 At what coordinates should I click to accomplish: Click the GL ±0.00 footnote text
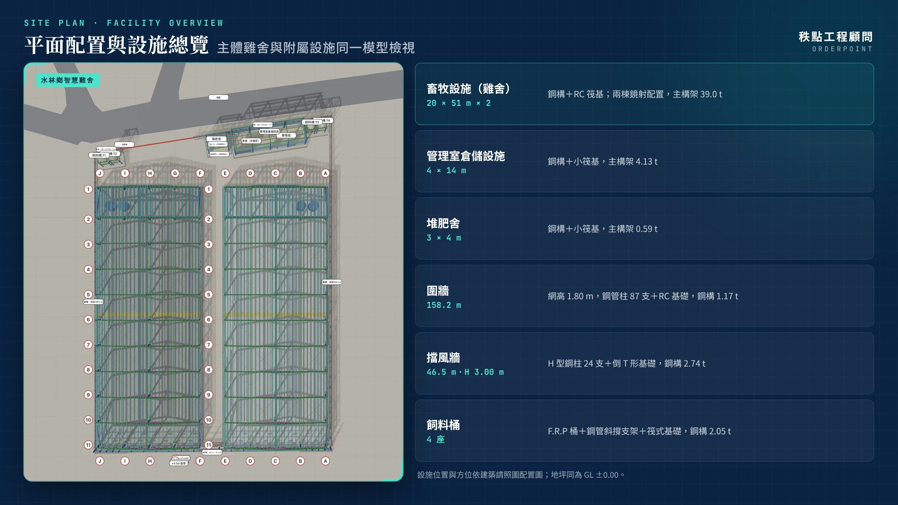coord(521,475)
